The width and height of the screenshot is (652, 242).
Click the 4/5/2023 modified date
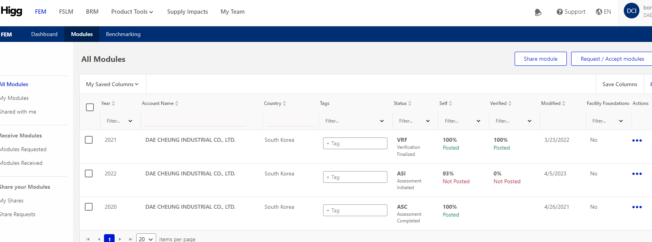(555, 173)
